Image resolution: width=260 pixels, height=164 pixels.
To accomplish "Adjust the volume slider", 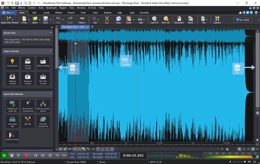I will pyautogui.click(x=239, y=162).
